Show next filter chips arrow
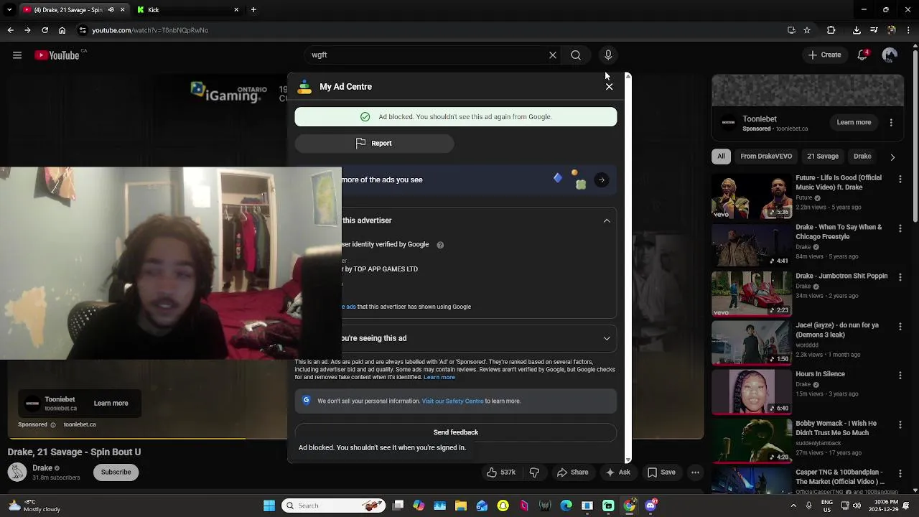Image resolution: width=919 pixels, height=517 pixels. (x=892, y=157)
